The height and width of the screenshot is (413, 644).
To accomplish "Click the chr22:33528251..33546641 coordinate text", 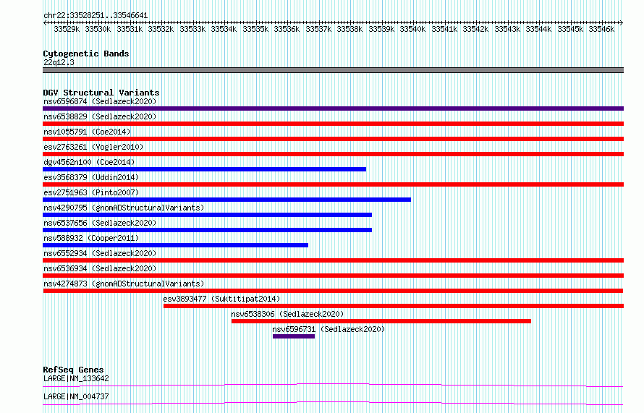I will point(96,16).
